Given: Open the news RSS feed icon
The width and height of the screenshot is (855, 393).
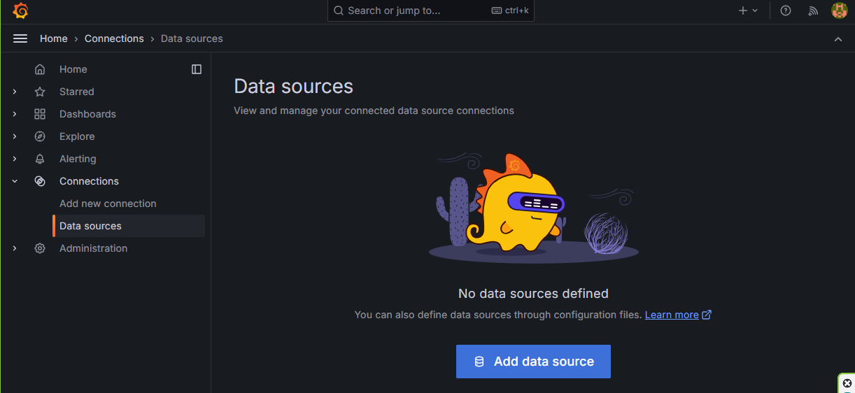Looking at the screenshot, I should tap(812, 10).
